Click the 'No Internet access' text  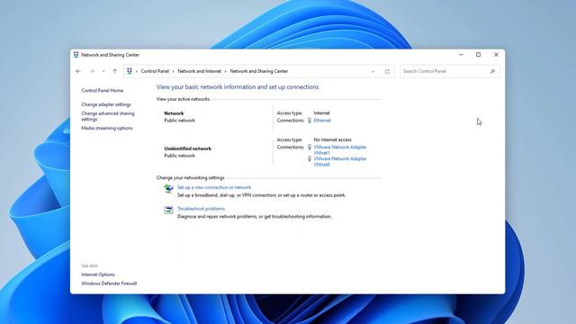[332, 140]
